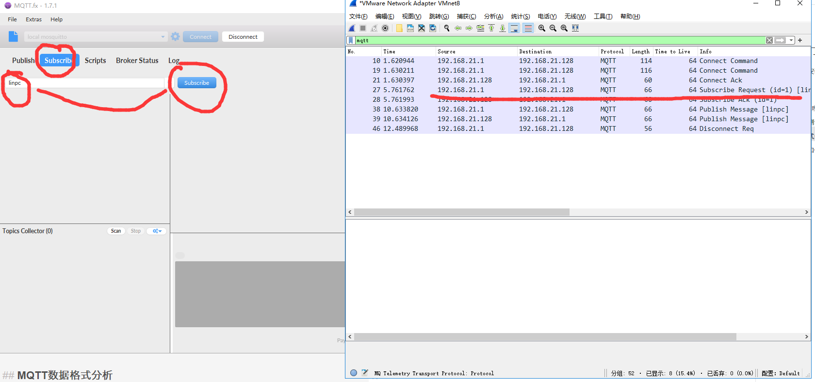
Task: Open 统计(S) menu in Wireshark
Action: (x=521, y=16)
